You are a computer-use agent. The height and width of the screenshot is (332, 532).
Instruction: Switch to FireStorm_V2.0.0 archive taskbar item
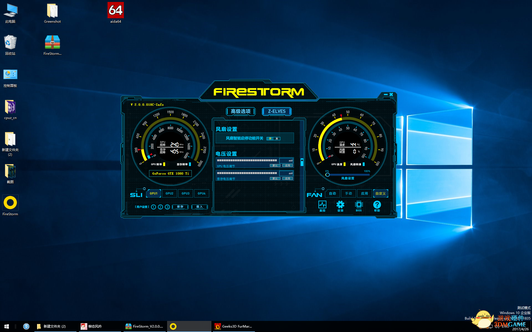tap(145, 326)
